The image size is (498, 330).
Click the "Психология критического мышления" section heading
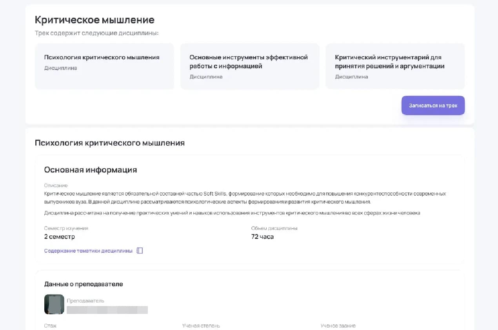click(x=109, y=143)
